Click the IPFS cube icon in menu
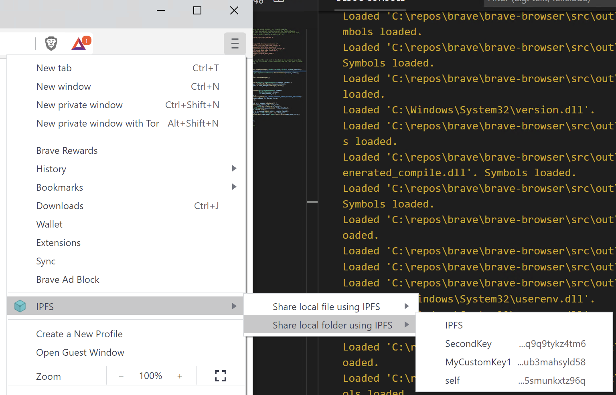 [20, 306]
